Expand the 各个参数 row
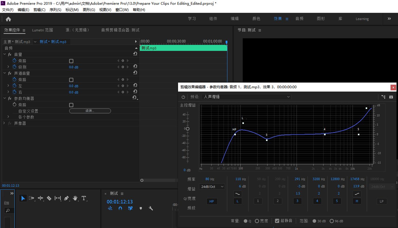 (x=8, y=117)
